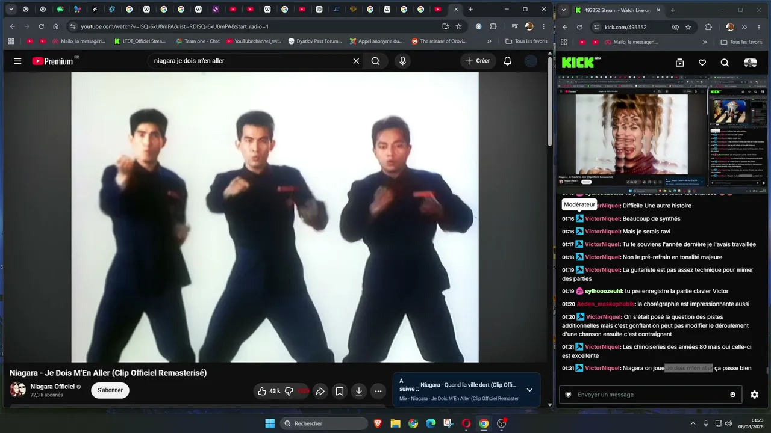Close the 493352 Stream Kick tab
The width and height of the screenshot is (771, 433).
[658, 10]
